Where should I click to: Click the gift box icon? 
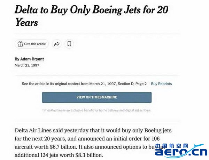tap(20, 44)
